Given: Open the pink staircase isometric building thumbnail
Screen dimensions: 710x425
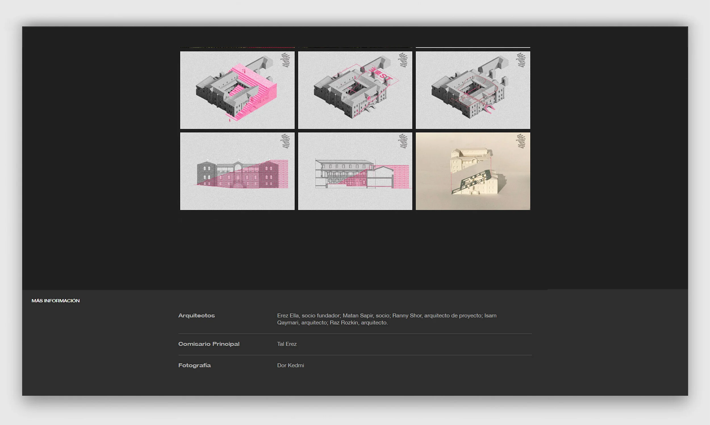Looking at the screenshot, I should pos(237,90).
